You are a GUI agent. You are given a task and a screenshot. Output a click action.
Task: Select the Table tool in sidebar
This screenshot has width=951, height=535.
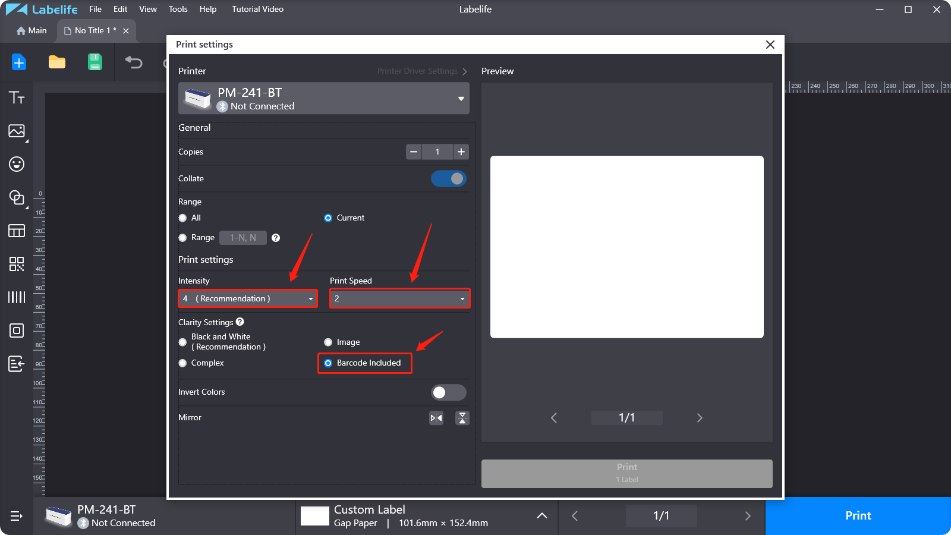[17, 231]
